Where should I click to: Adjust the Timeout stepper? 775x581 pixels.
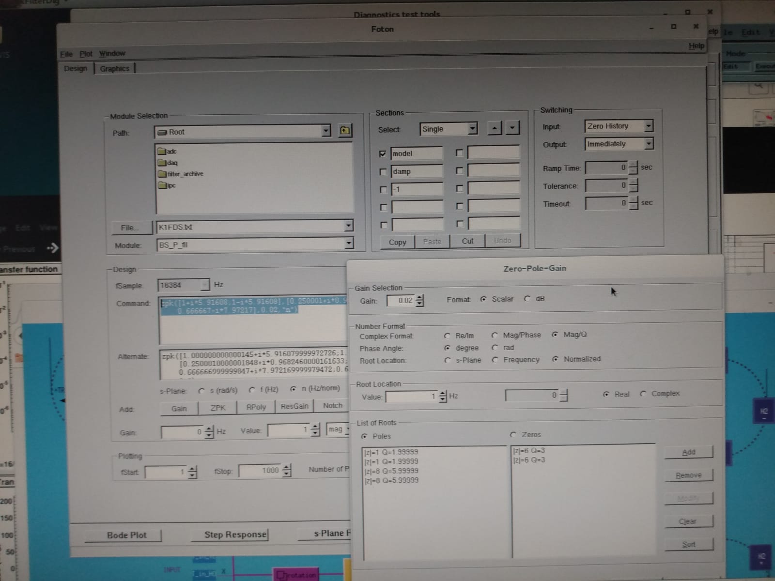(x=634, y=203)
